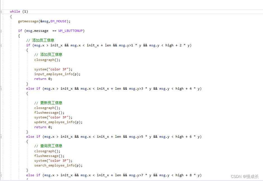The height and width of the screenshot is (181, 263).
Task: Collapse the else if block checking msg.y>3 * y
Action: click(x=1, y=89)
